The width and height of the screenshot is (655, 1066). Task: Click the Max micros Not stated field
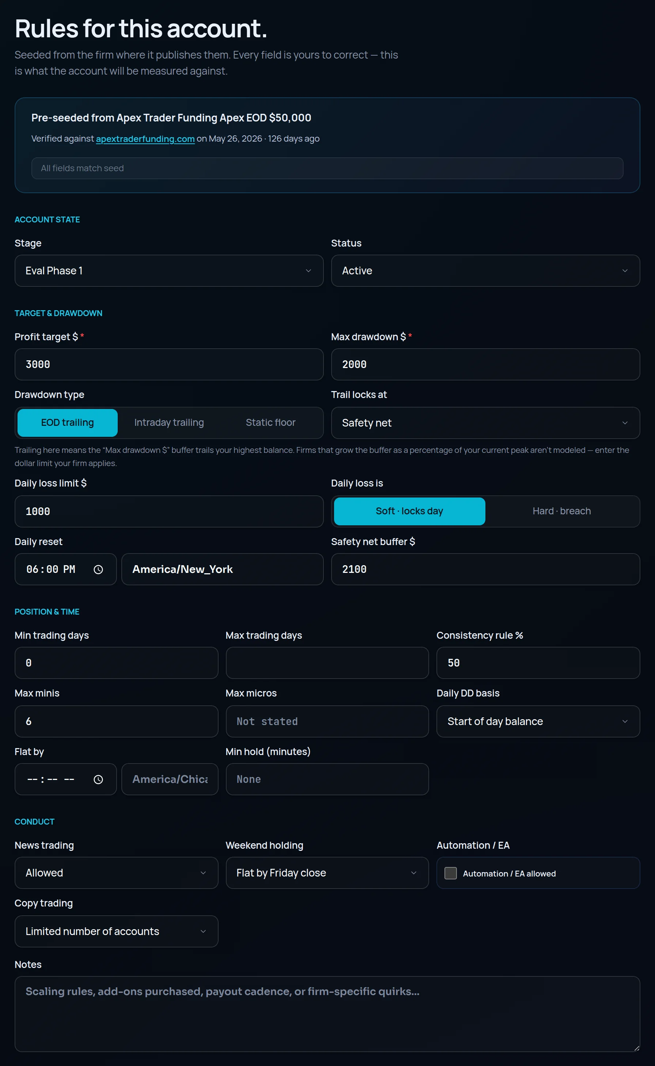[327, 721]
